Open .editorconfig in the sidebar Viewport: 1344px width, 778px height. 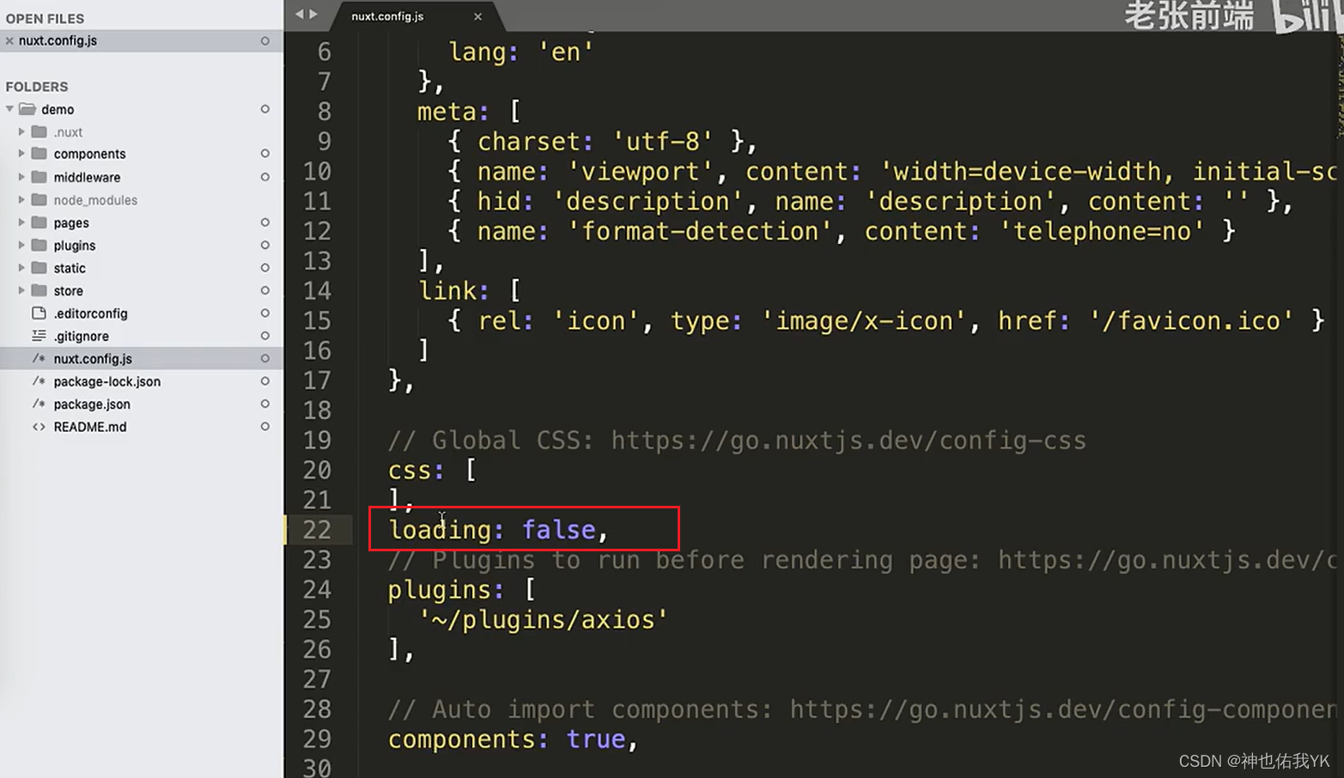click(90, 313)
